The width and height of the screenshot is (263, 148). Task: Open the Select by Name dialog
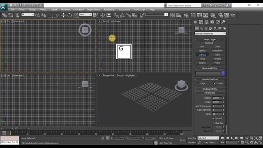click(44, 15)
